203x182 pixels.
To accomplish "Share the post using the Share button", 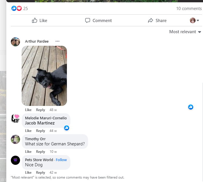I will pyautogui.click(x=157, y=20).
